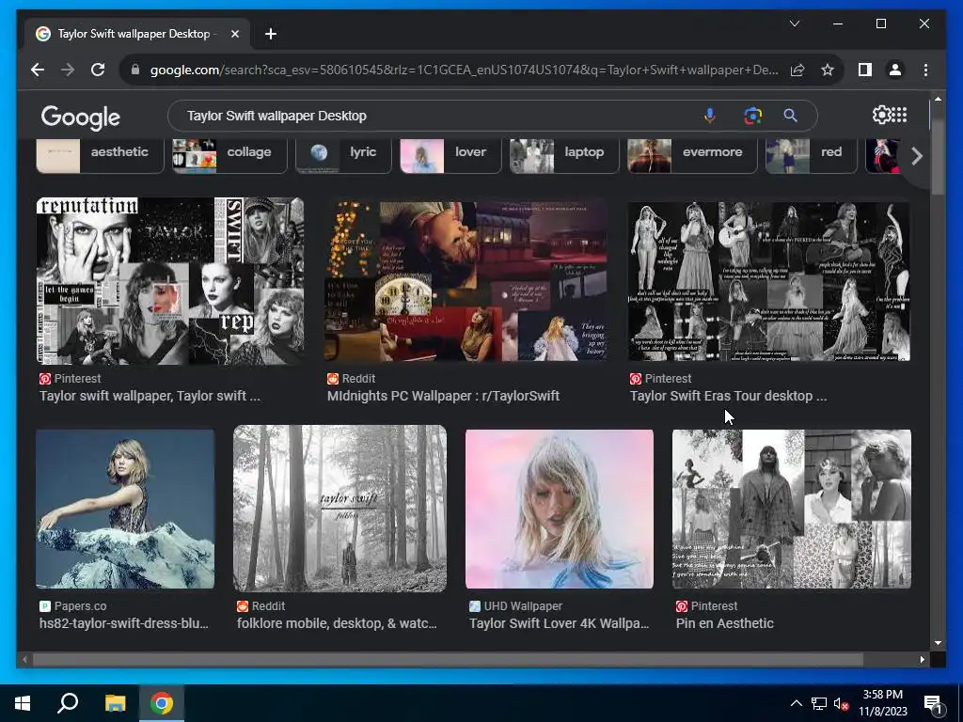Open the notification center icon
This screenshot has width=963, height=722.
(934, 703)
